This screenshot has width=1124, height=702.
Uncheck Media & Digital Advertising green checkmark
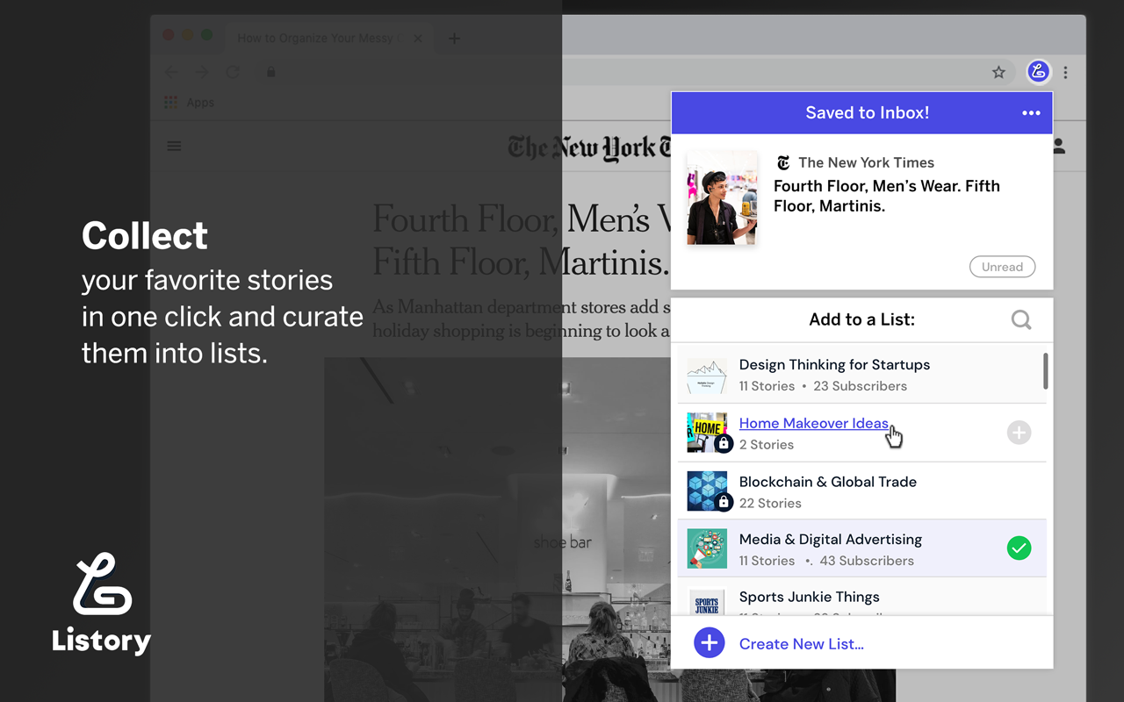1019,548
